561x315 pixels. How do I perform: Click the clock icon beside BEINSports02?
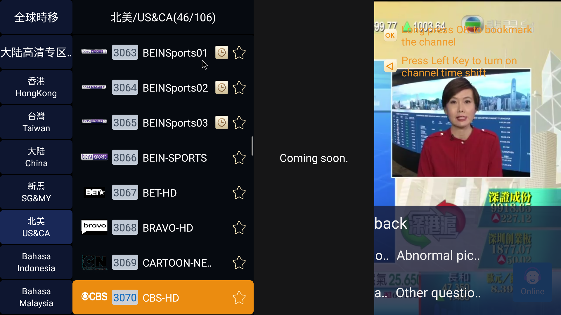(221, 87)
